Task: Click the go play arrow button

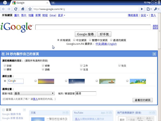Action: pos(142,9)
